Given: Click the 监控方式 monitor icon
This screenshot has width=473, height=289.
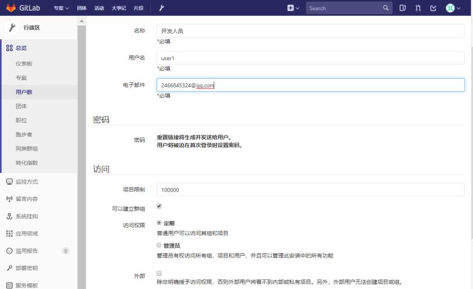Looking at the screenshot, I should pyautogui.click(x=9, y=182).
